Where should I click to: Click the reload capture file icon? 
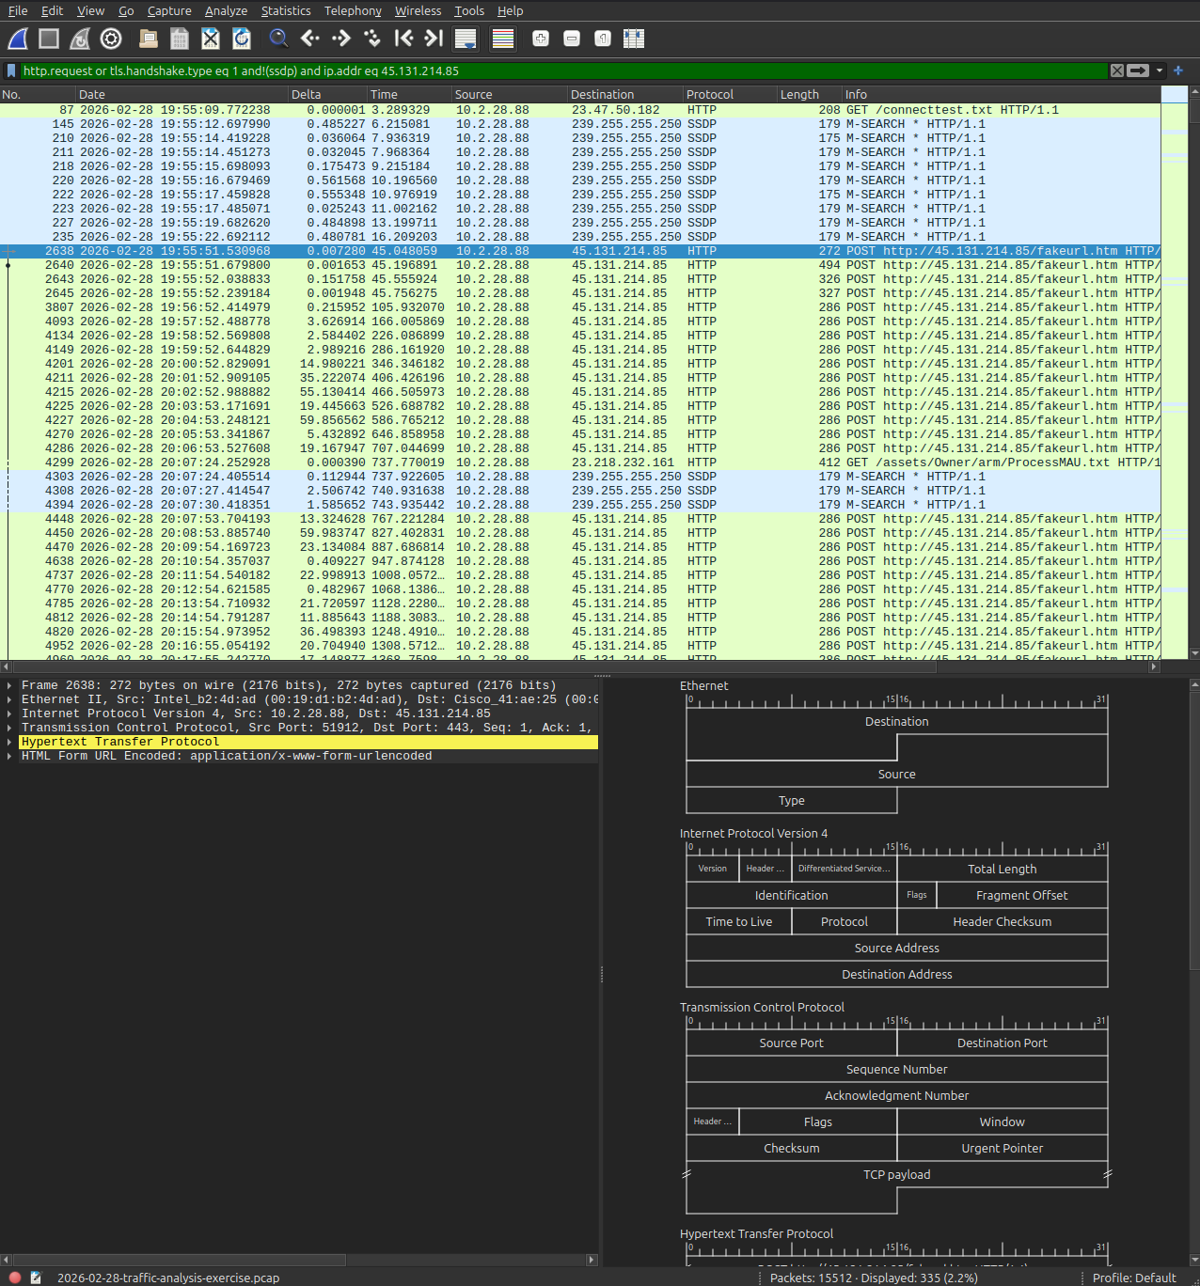pos(242,39)
